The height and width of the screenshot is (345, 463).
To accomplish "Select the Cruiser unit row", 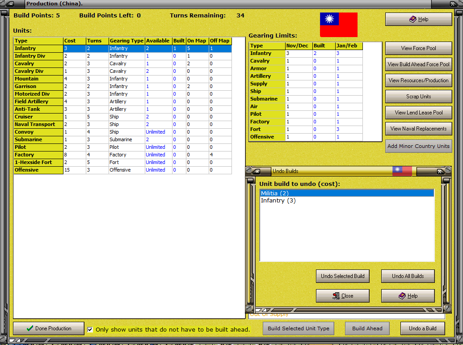I will [x=122, y=117].
